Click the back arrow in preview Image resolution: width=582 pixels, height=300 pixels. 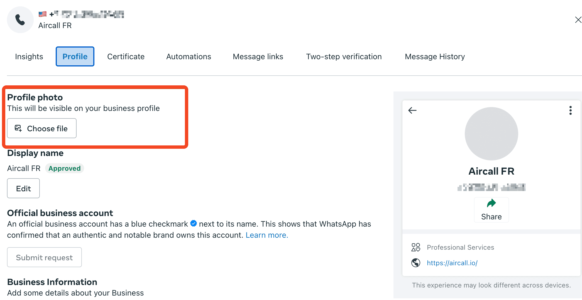click(412, 110)
